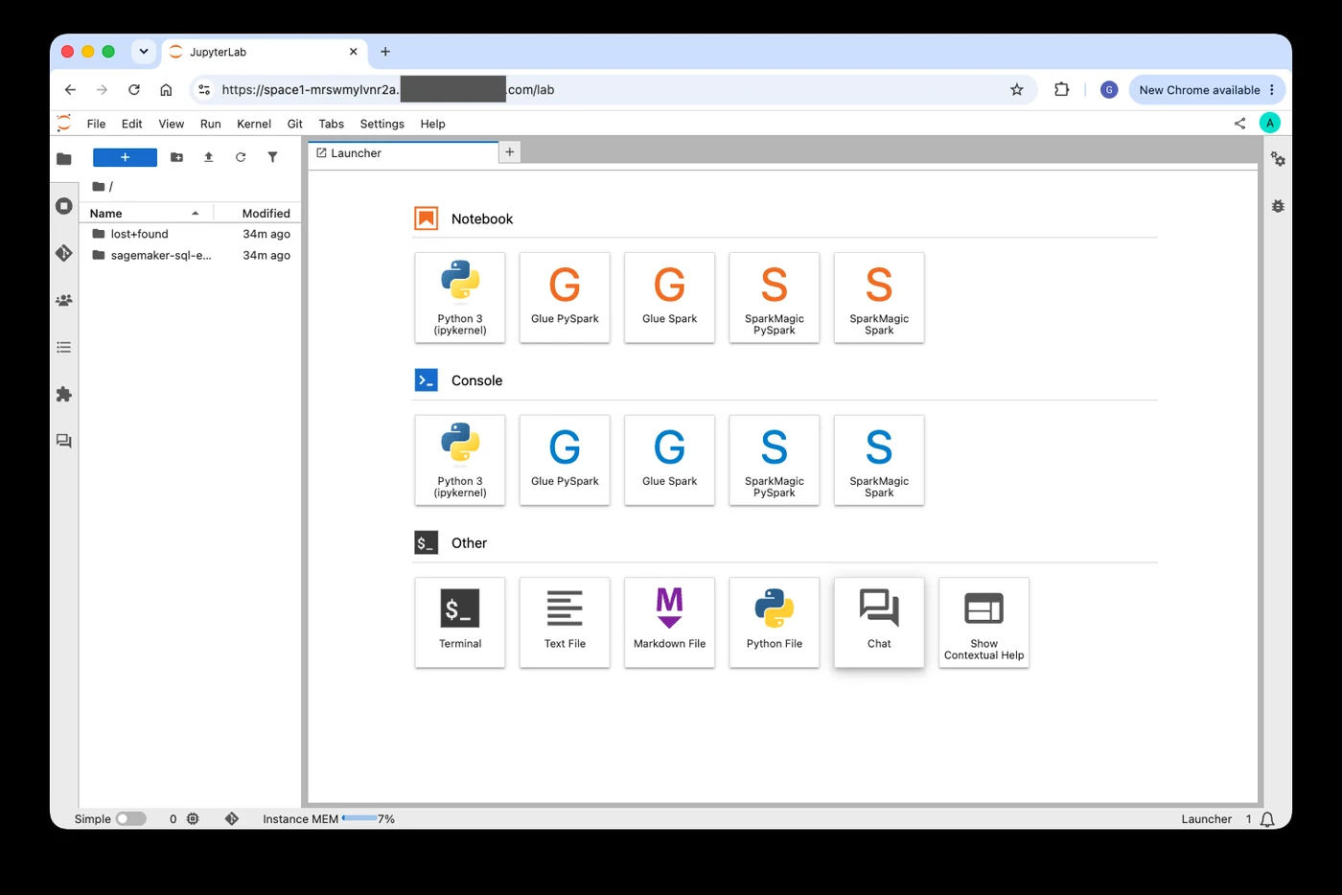Create a Python 3 (ipykernel) notebook
The image size is (1342, 895).
[x=460, y=297]
